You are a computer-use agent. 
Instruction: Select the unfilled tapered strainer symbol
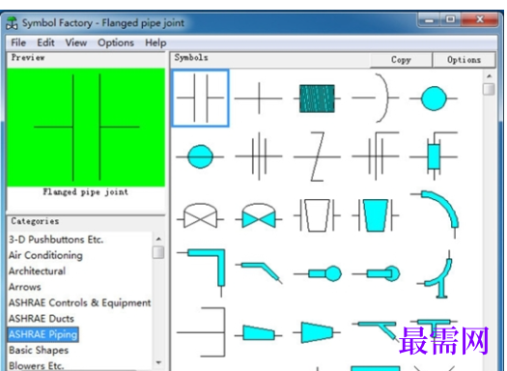click(317, 215)
